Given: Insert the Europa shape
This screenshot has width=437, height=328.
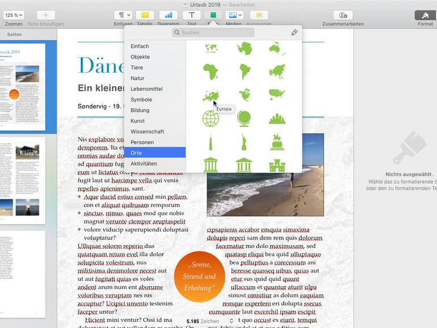Looking at the screenshot, I should [x=211, y=95].
